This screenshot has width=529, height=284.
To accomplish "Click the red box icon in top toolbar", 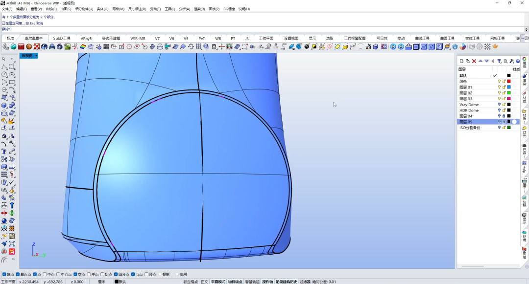I will pos(21,47).
